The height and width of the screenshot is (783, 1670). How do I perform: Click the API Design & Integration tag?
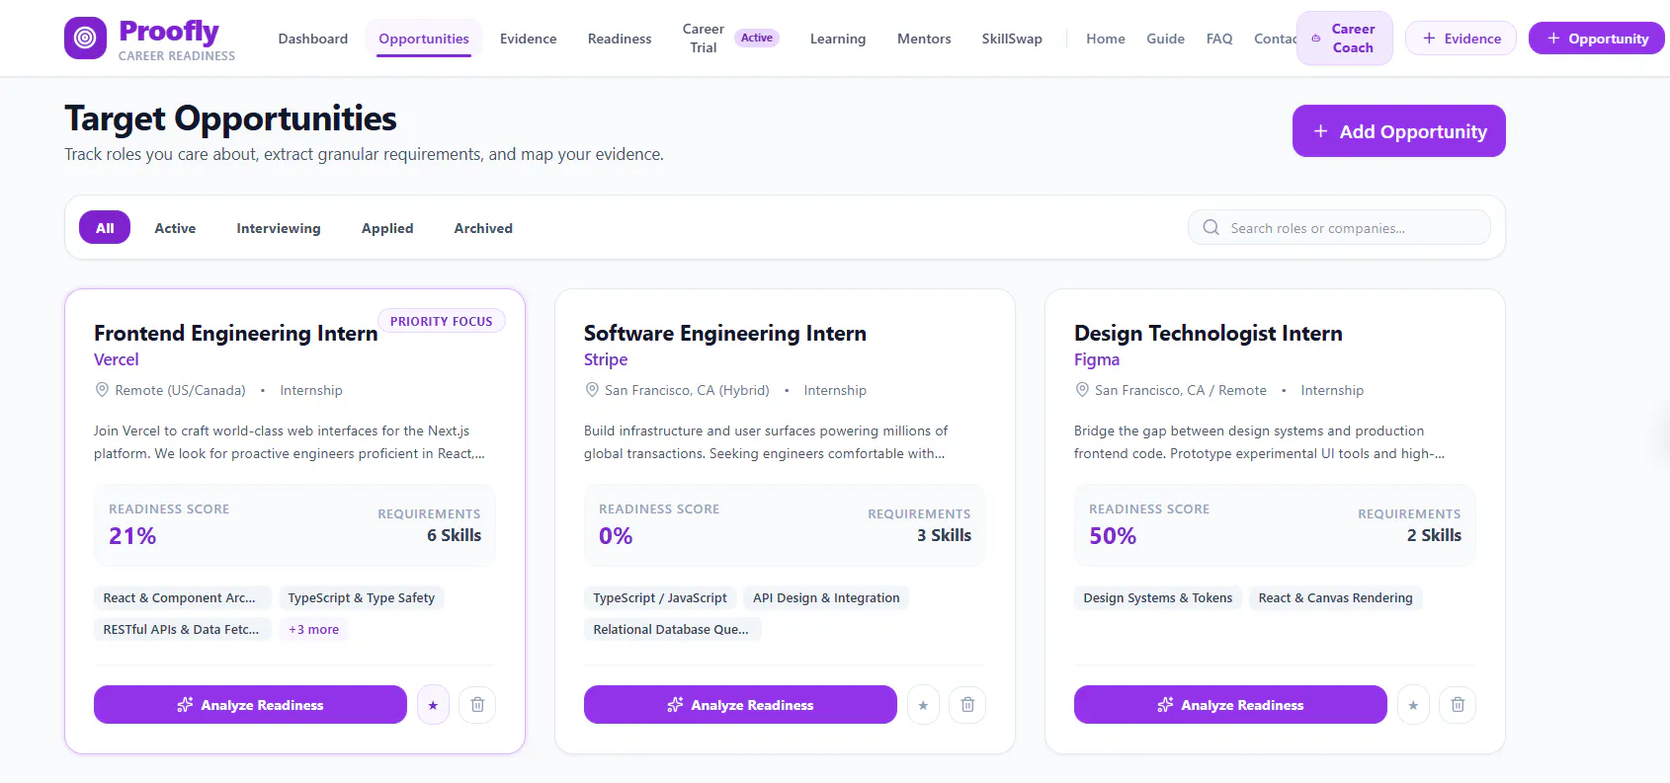click(x=826, y=597)
